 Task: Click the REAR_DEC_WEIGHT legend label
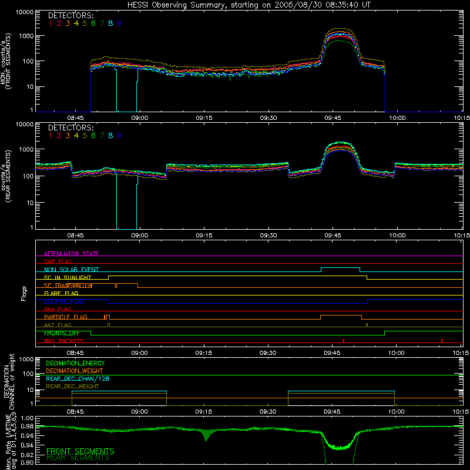[x=72, y=387]
